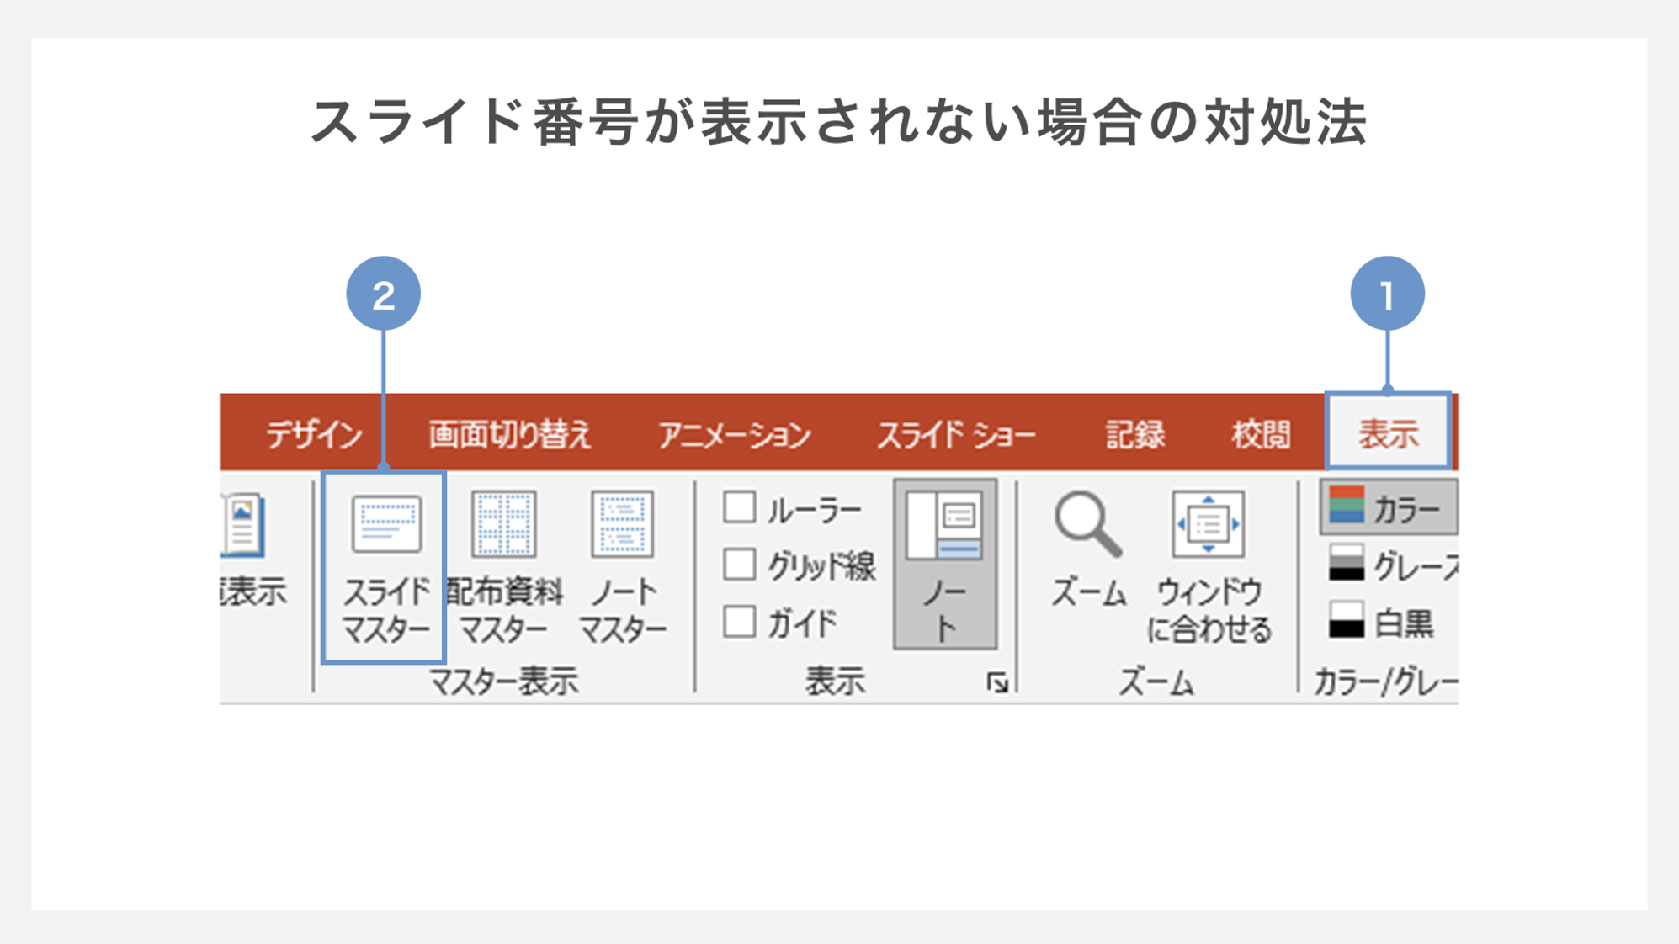Viewport: 1679px width, 944px height.
Task: Open the Notes Master (ノートマスター) view
Action: (623, 568)
